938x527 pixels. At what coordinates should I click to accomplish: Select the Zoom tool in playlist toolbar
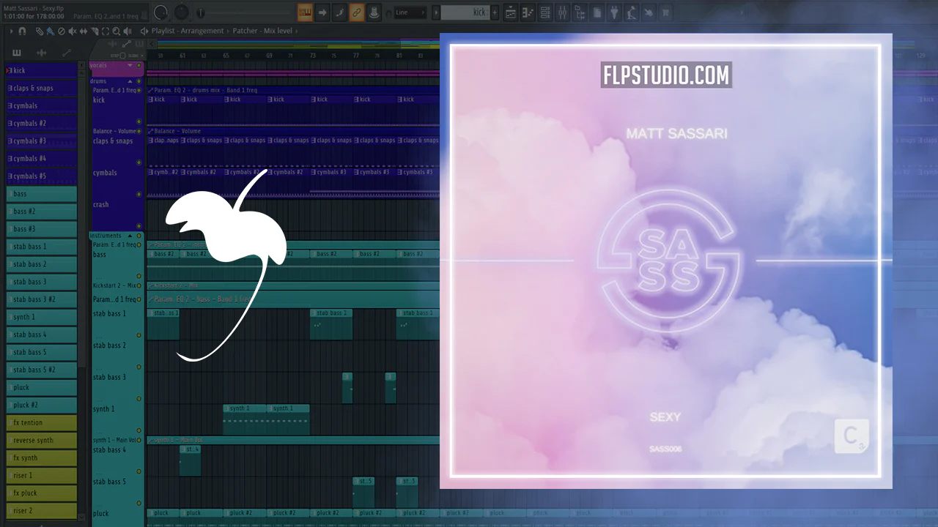click(x=117, y=31)
